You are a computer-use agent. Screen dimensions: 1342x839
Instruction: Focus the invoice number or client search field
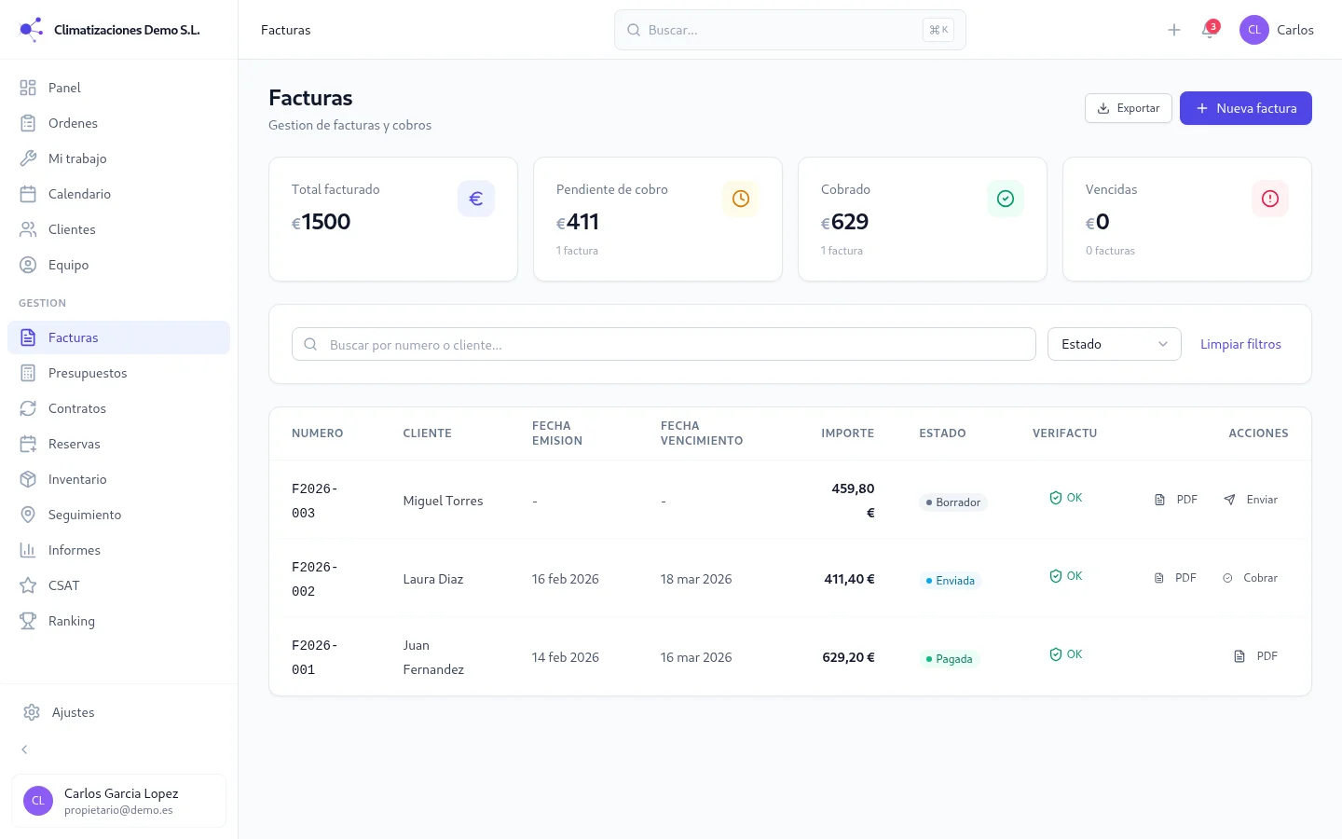(663, 344)
